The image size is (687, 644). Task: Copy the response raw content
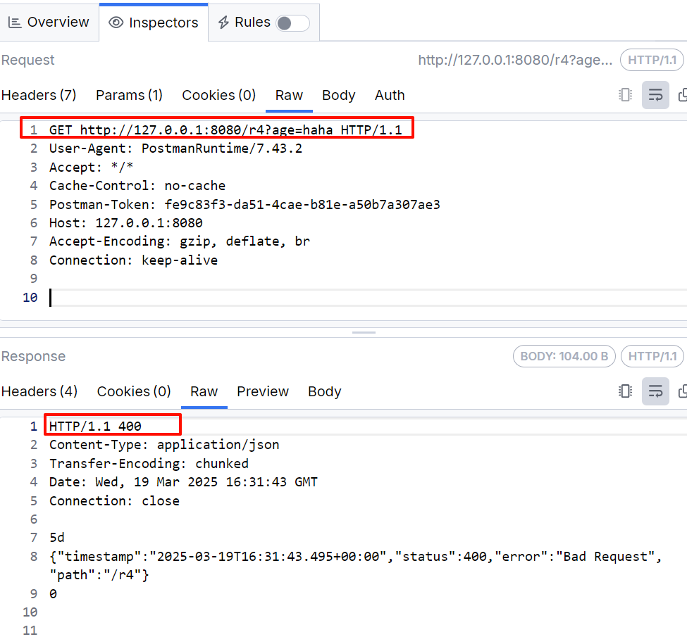click(x=682, y=391)
